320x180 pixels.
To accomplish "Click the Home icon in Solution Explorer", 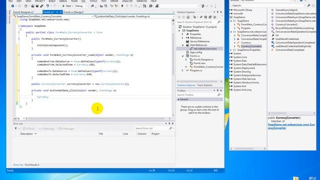I will 188,17.
